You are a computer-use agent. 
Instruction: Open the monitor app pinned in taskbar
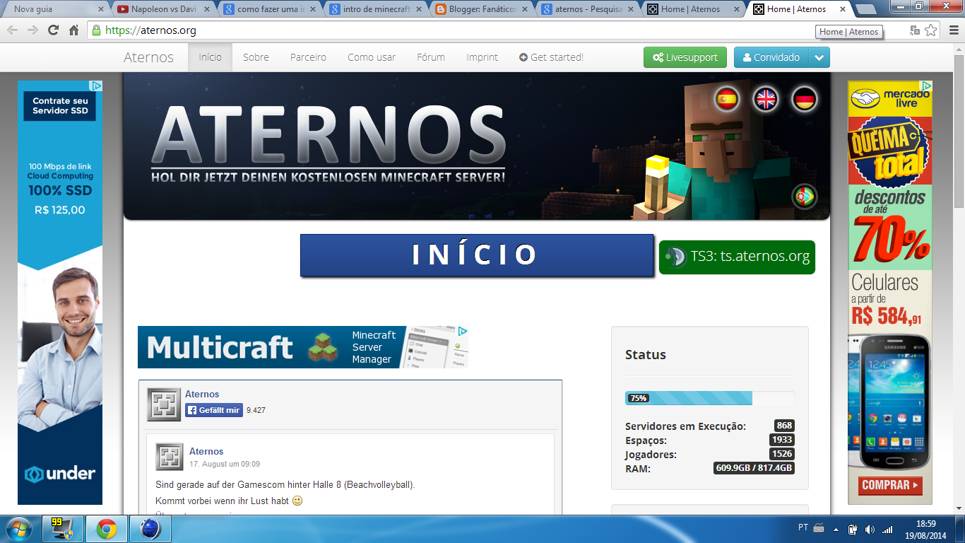(x=62, y=529)
